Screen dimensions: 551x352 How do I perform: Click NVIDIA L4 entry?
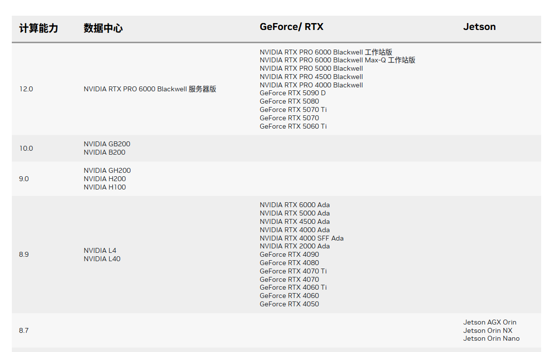[x=100, y=251]
